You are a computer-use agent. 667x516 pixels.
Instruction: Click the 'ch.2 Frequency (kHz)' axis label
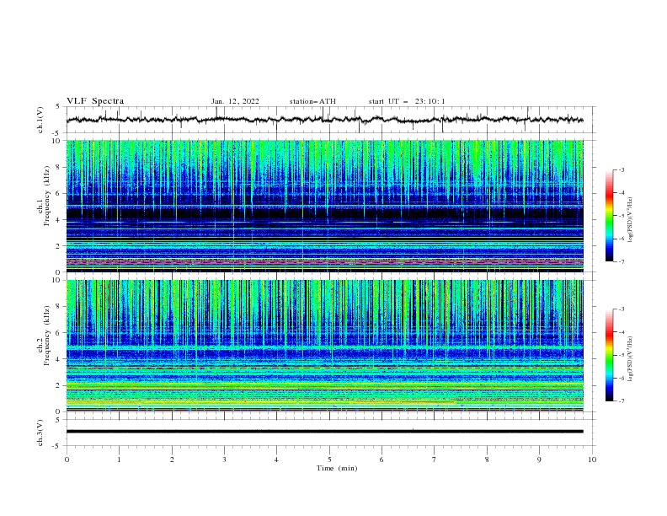(44, 335)
